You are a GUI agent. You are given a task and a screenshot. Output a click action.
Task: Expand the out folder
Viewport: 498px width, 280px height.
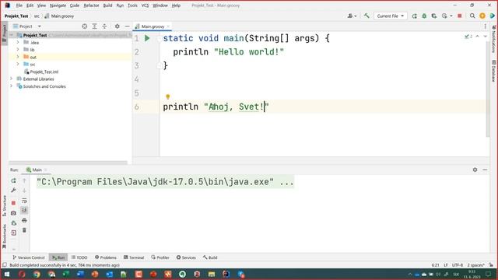(x=18, y=57)
